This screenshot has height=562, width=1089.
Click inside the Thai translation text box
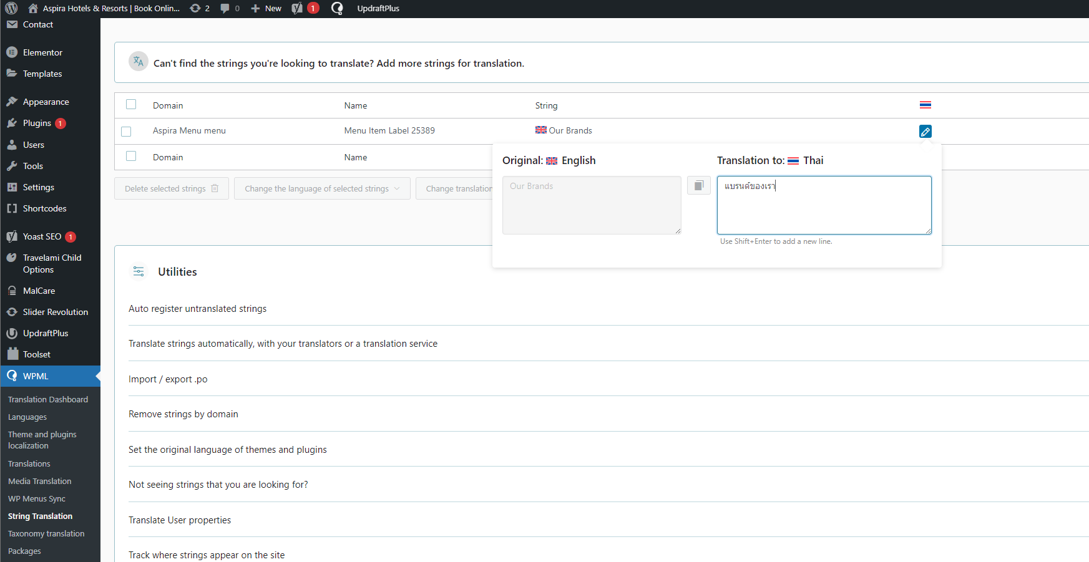824,209
